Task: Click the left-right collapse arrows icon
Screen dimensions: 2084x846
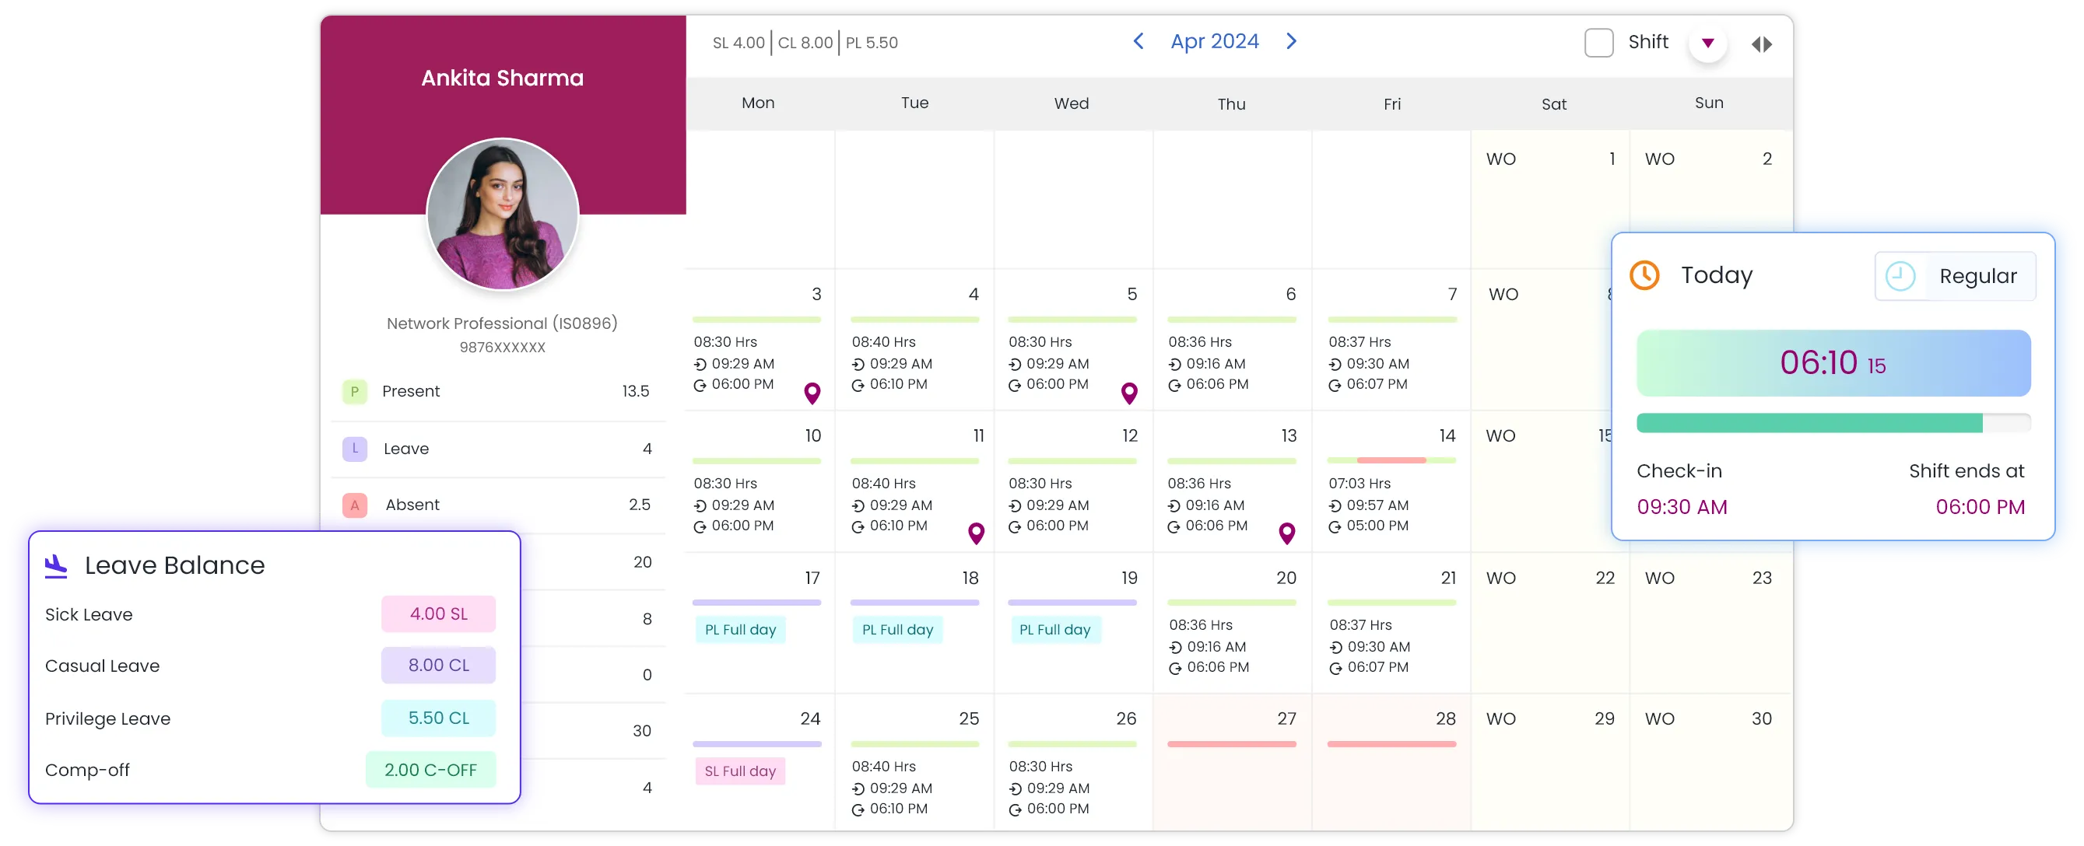Action: 1762,44
